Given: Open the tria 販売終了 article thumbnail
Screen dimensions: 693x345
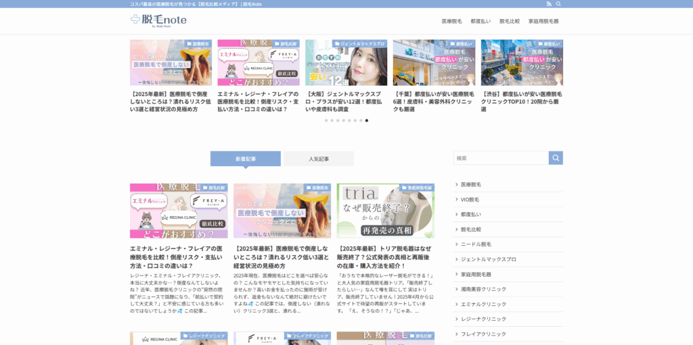Looking at the screenshot, I should click(x=385, y=211).
